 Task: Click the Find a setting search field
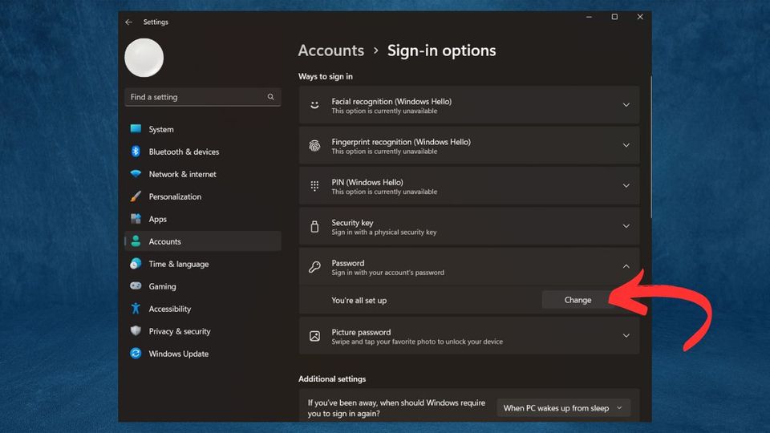pyautogui.click(x=202, y=97)
